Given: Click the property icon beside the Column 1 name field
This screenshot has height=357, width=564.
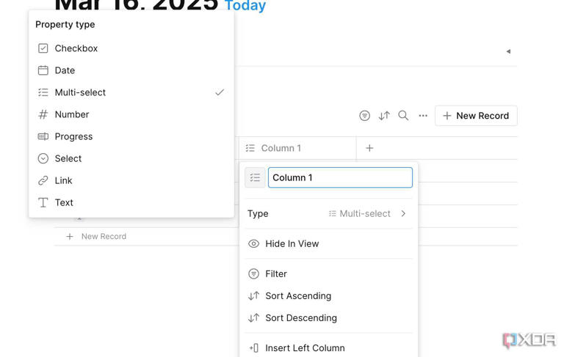Looking at the screenshot, I should coord(255,177).
